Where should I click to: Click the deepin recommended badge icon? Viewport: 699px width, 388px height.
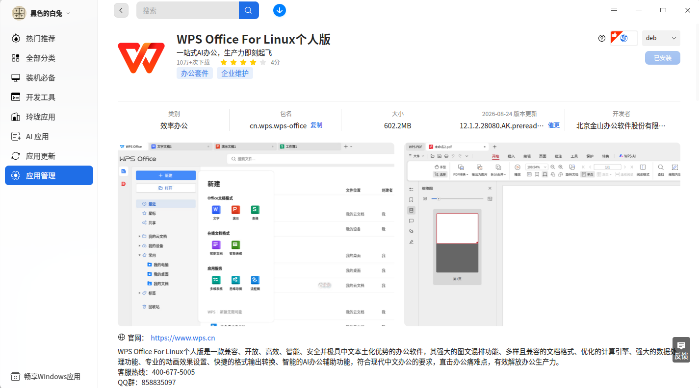coord(624,38)
